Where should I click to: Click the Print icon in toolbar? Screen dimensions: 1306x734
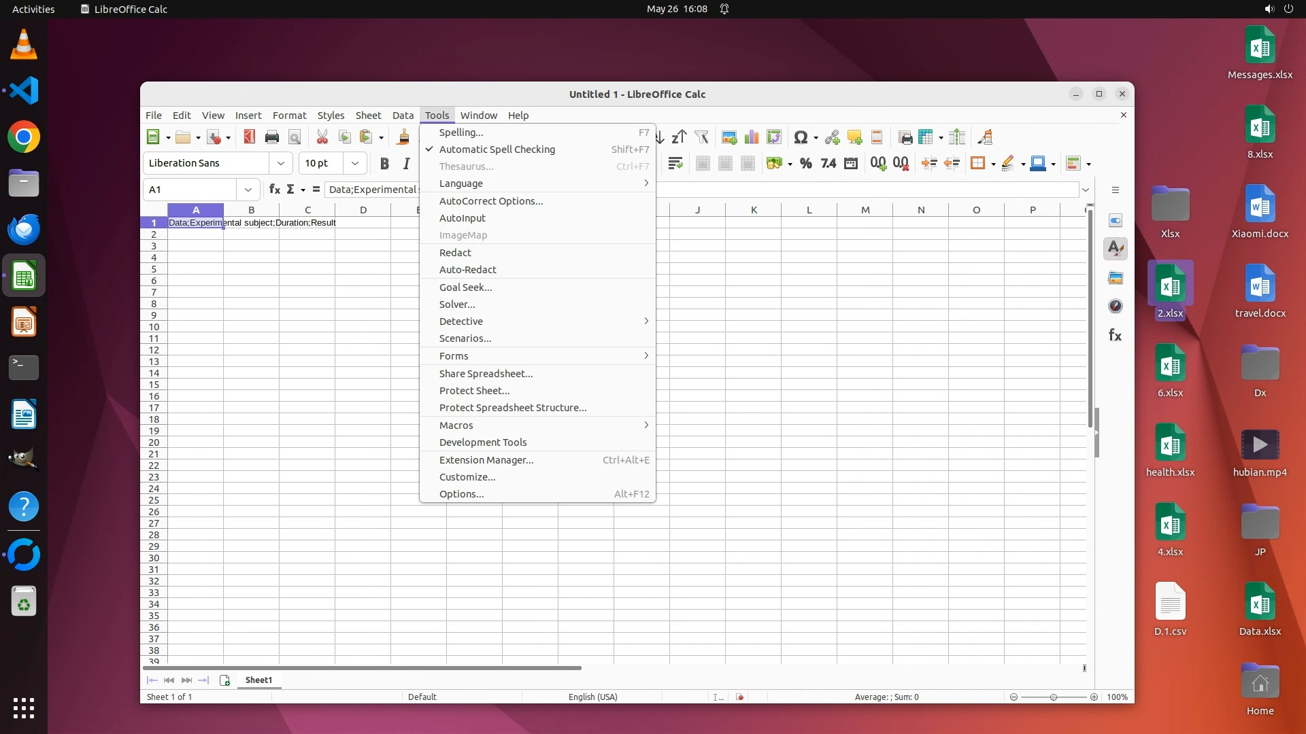pos(272,137)
